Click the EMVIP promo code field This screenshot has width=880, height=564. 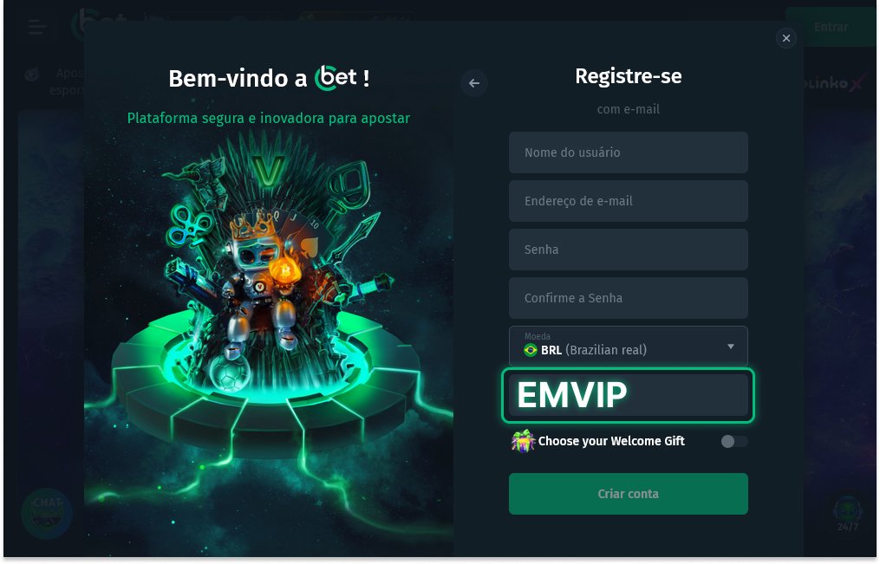pyautogui.click(x=628, y=395)
